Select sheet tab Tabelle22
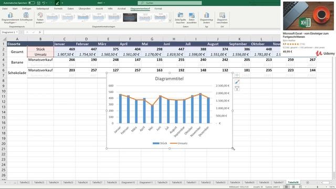Image resolution: width=336 pixels, height=189 pixels. (25, 183)
